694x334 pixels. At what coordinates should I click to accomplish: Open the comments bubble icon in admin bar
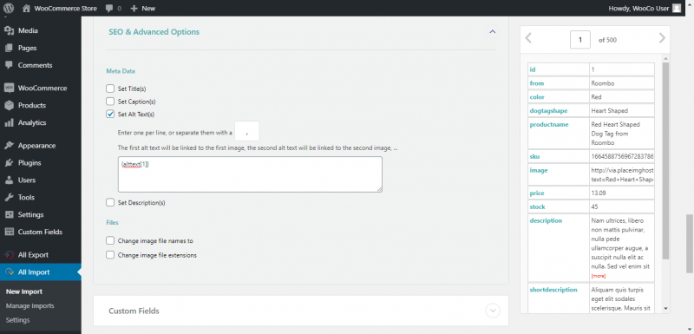109,9
